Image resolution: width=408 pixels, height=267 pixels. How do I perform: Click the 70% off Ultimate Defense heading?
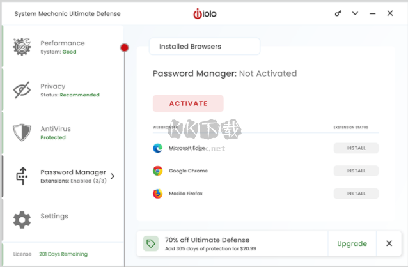point(207,240)
